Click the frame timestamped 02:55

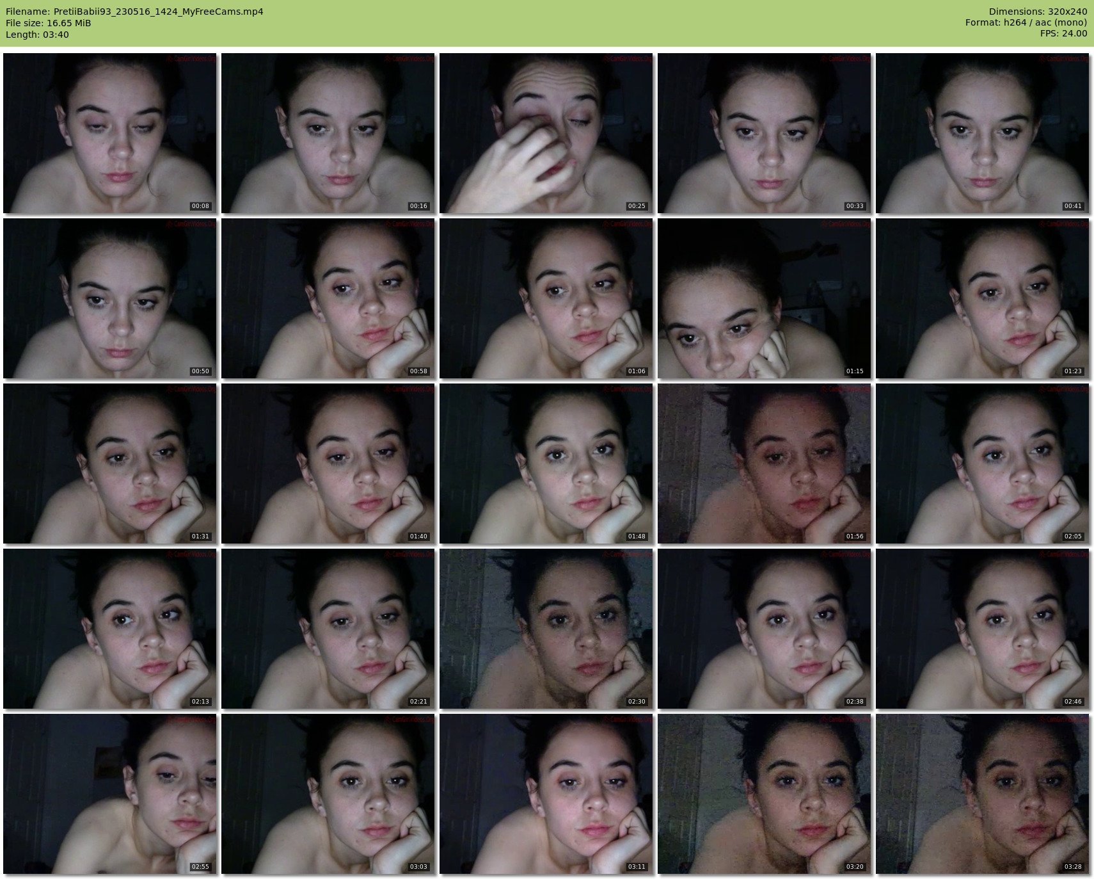tap(110, 794)
